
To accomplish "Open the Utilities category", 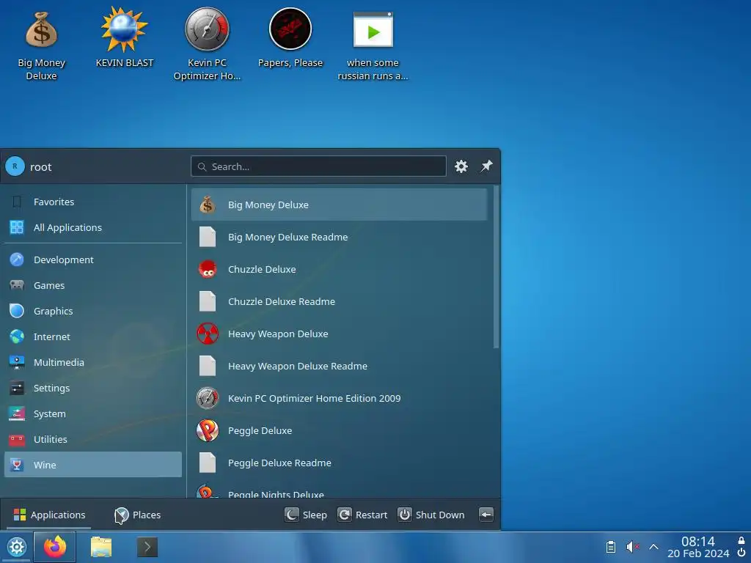I will click(x=93, y=439).
